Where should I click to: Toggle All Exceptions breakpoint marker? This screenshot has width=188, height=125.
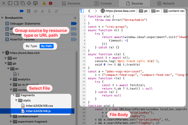click(x=74, y=29)
